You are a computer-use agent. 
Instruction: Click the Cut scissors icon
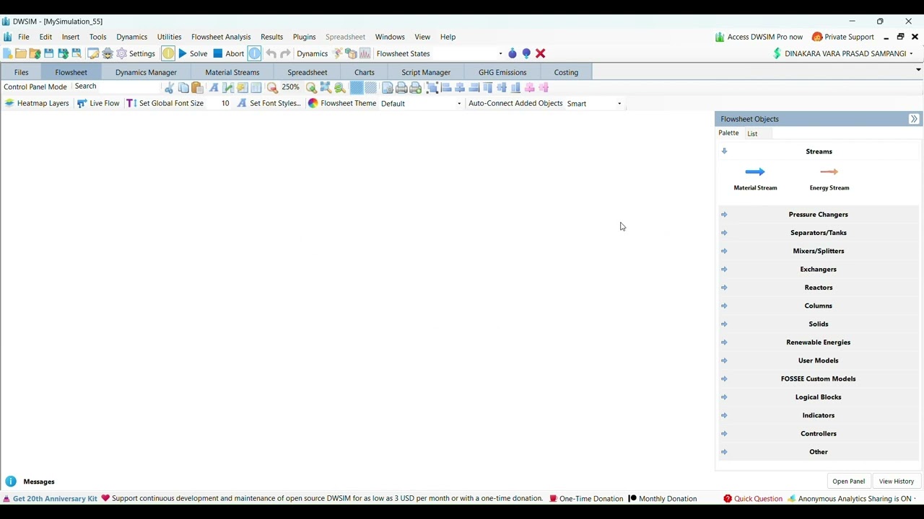click(x=169, y=88)
